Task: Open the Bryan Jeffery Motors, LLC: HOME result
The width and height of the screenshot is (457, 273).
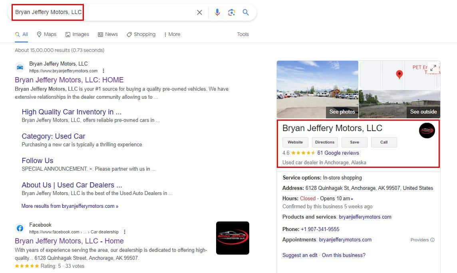Action: 70,80
